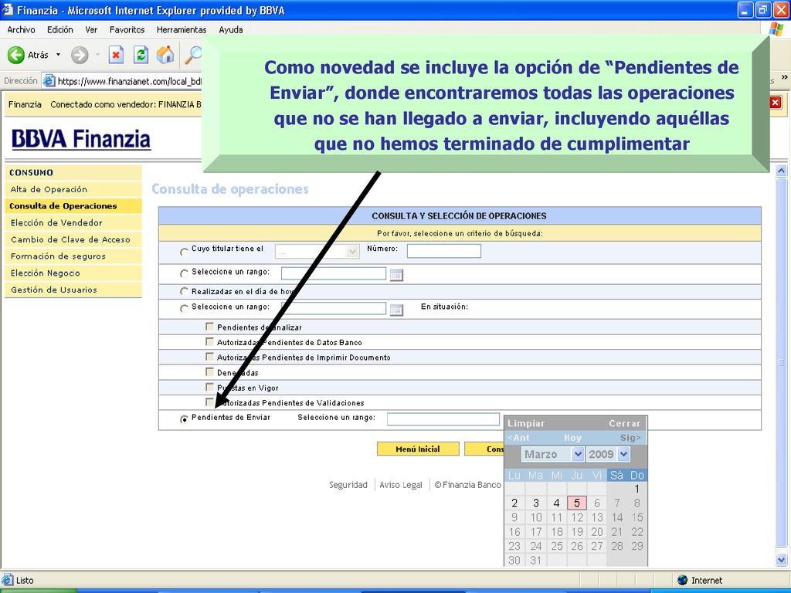Open the 'Aviso Legal' footer link

[401, 485]
